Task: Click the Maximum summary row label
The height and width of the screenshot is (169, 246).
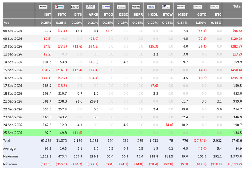Action: [x=10, y=156]
